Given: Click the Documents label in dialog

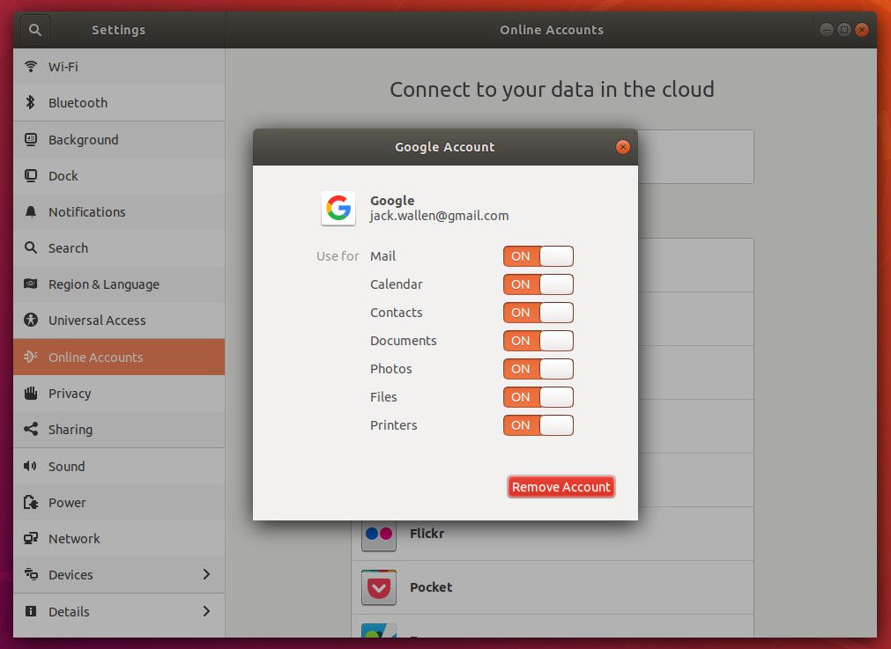Looking at the screenshot, I should 404,341.
